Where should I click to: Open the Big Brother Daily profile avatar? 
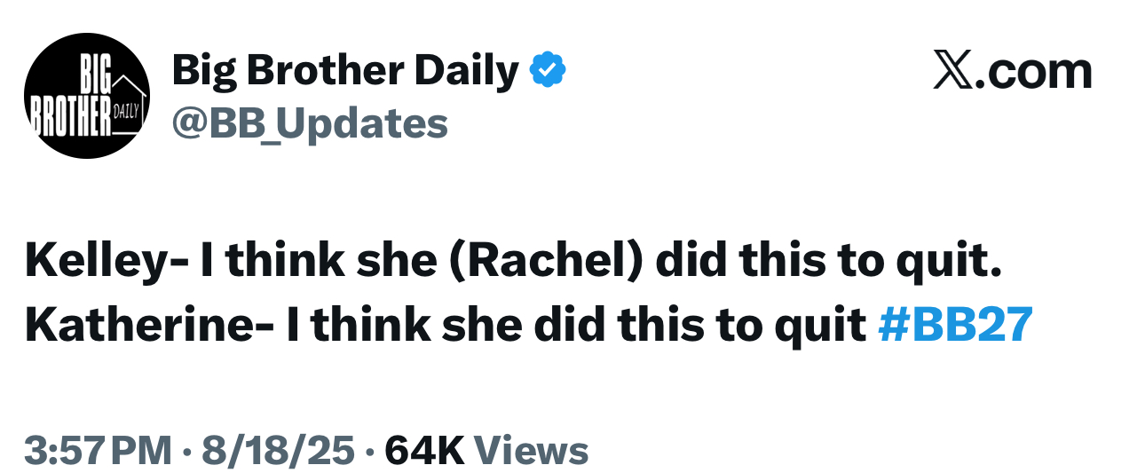pos(87,98)
